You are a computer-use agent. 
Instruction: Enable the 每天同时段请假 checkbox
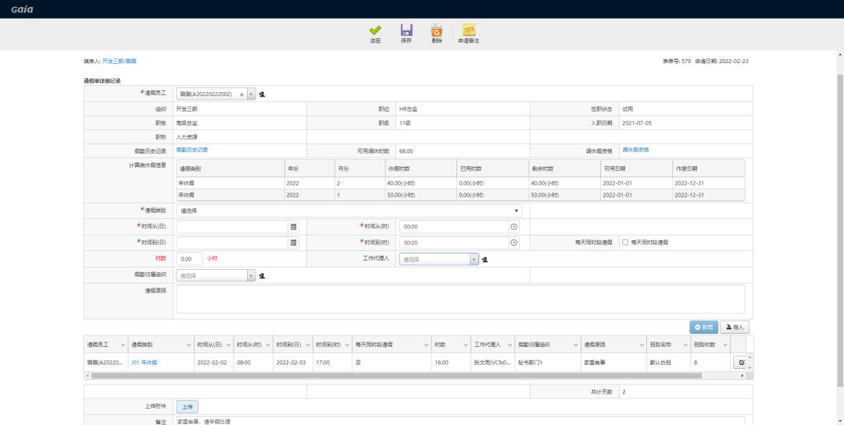click(x=624, y=243)
